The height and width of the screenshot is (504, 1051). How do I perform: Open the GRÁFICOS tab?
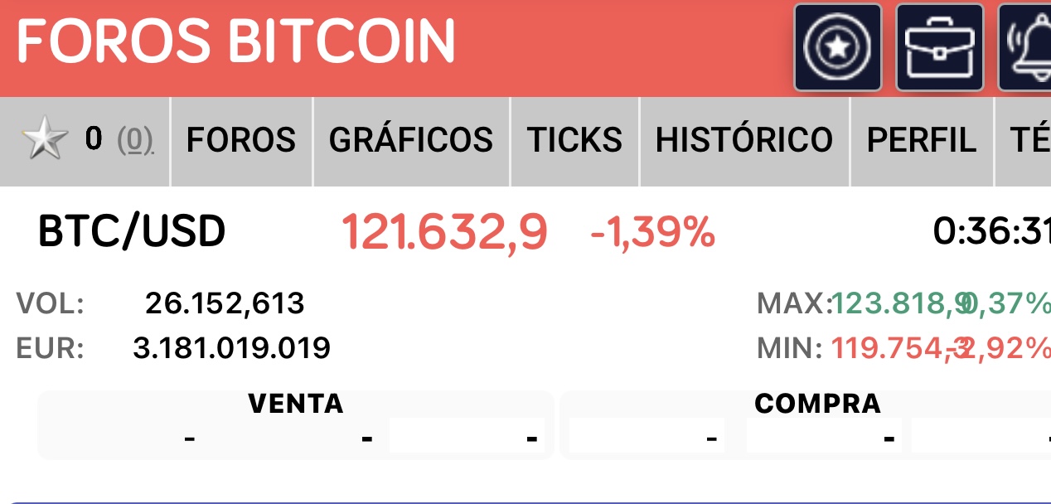411,140
